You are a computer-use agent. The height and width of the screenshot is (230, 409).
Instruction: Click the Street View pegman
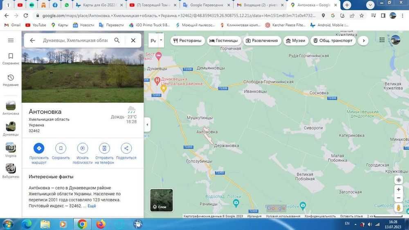398,208
